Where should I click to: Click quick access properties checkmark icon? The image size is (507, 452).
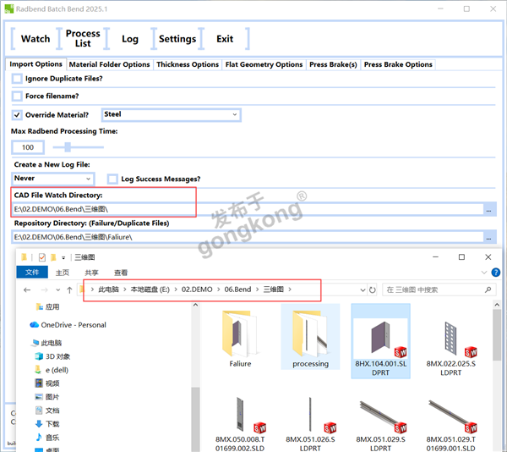(x=42, y=257)
